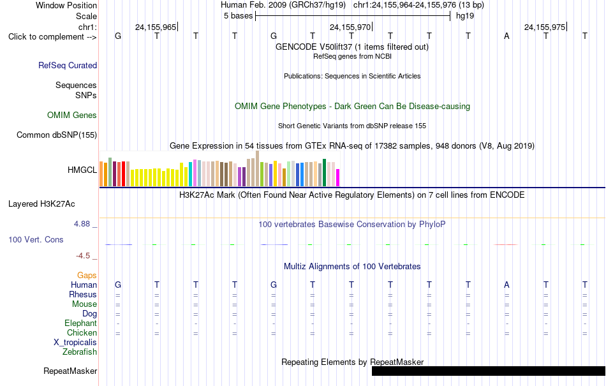Screen dimensions: 606x386
Task: Click the black RepeatMasker element bar
Action: tap(489, 371)
